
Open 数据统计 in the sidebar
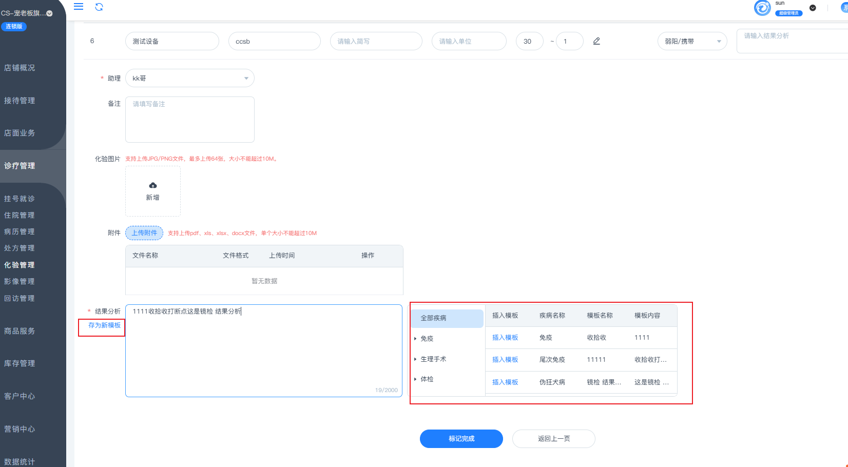(x=20, y=462)
